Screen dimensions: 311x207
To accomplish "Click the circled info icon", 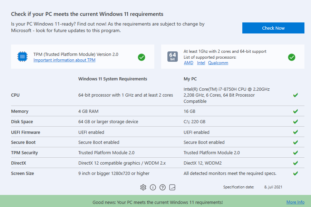I will [153, 187].
